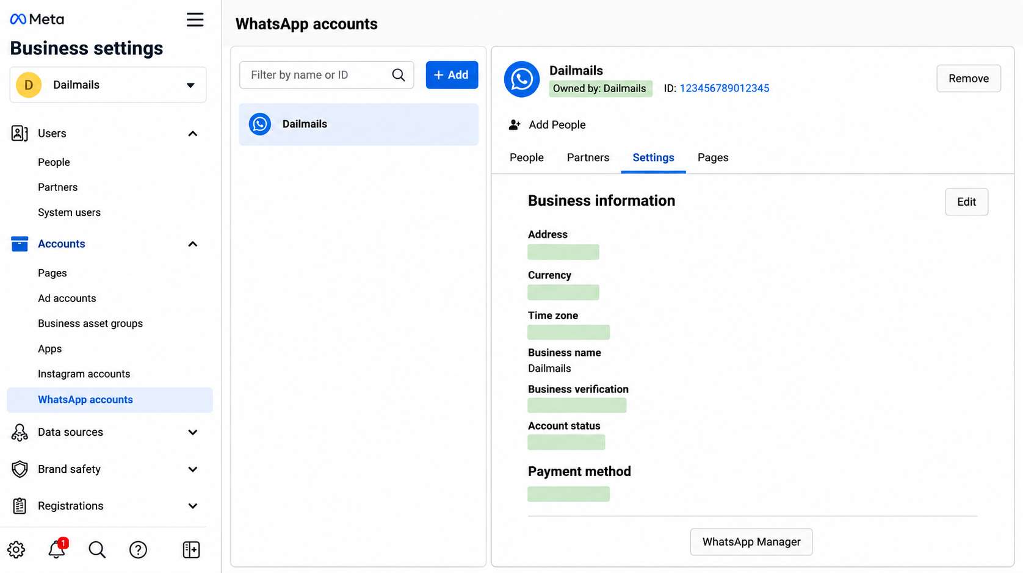Click the D avatar for Dailmails business
The image size is (1023, 573).
(29, 85)
